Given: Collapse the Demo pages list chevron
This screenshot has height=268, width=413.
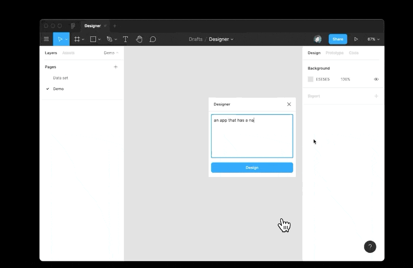Looking at the screenshot, I should [x=117, y=53].
